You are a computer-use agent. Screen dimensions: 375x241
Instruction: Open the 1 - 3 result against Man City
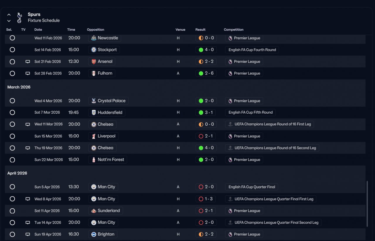206,199
